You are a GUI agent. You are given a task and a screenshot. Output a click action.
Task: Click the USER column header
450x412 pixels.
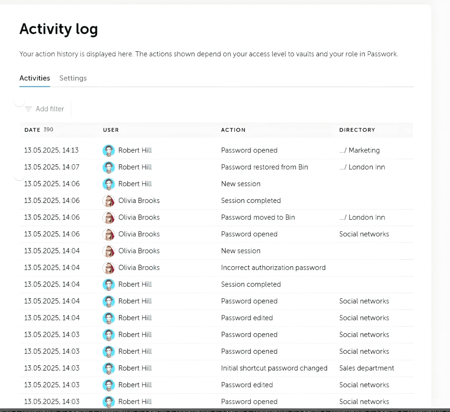pos(111,130)
